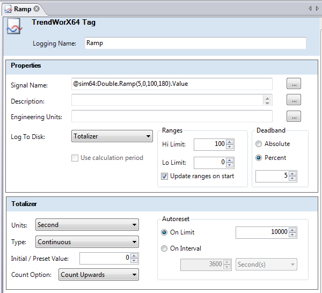322x293 pixels.
Task: Click the Properties section header
Action: click(162, 67)
